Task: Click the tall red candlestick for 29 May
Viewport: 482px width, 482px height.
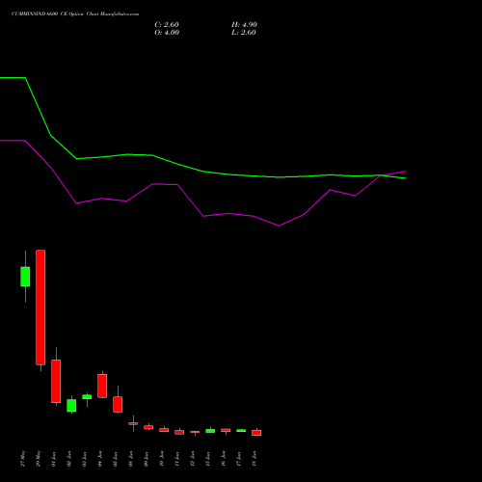Action: (x=40, y=308)
